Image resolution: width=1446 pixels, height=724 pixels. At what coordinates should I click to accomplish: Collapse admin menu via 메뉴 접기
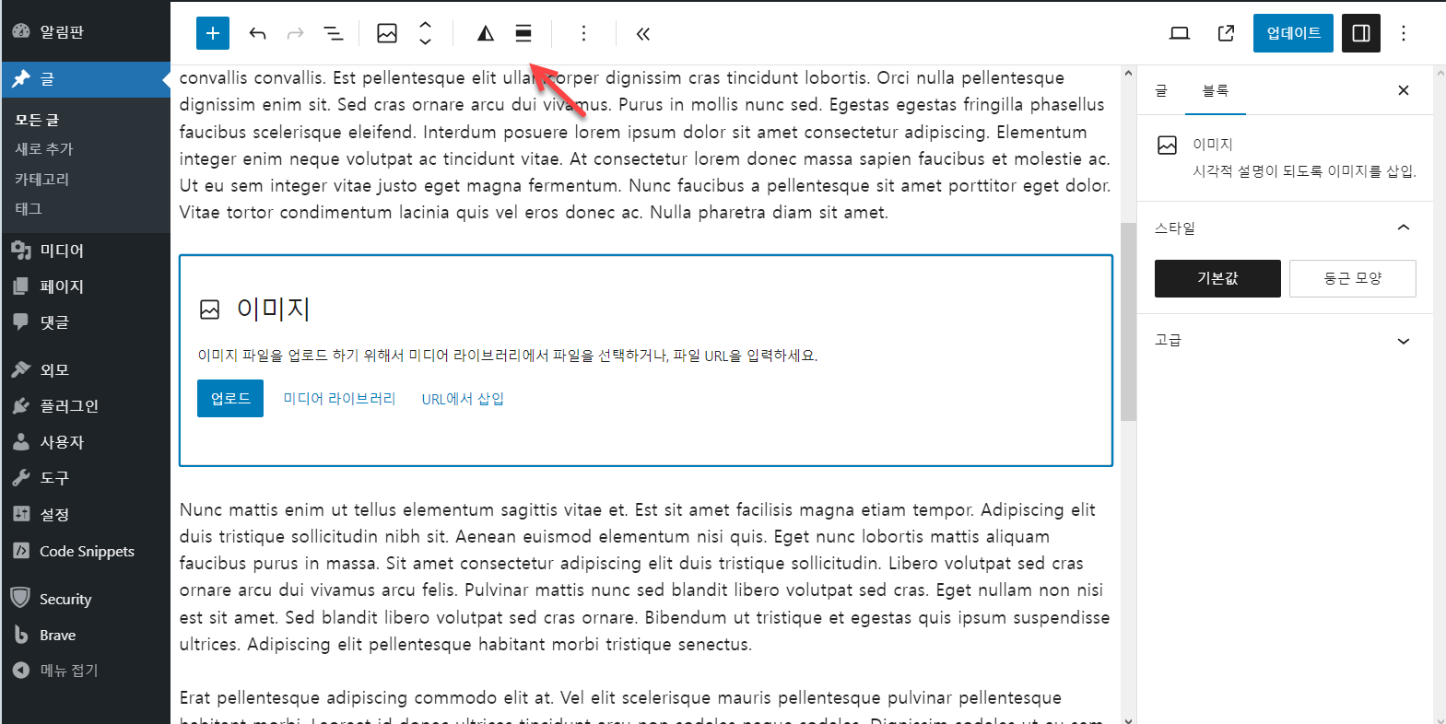[x=85, y=671]
